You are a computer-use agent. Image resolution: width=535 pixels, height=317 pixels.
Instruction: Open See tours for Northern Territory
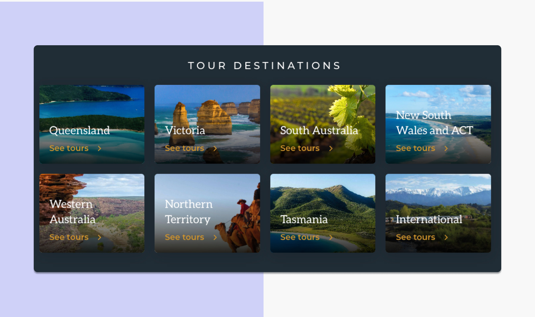(184, 237)
